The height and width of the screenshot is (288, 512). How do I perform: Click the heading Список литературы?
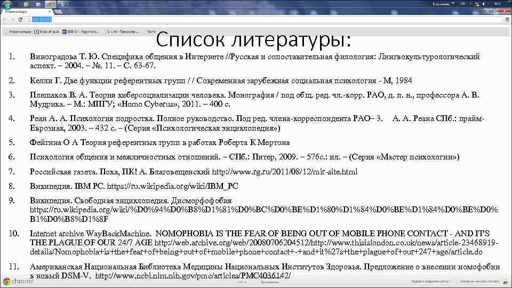click(x=253, y=39)
